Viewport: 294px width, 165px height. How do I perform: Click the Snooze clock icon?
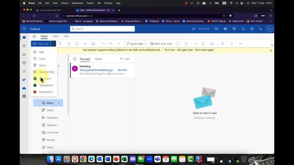(x=203, y=44)
